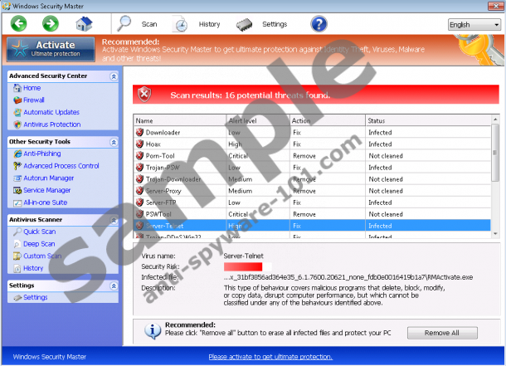Click the Downloader threat shield icon

(139, 132)
